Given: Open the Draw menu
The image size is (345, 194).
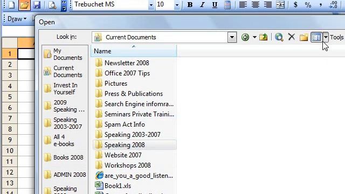Looking at the screenshot, I should point(17,19).
